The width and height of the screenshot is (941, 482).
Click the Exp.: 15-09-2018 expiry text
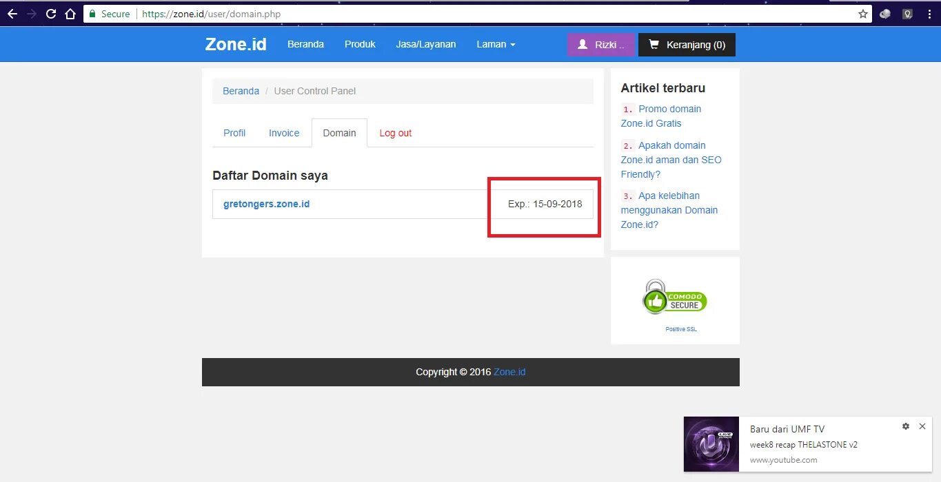click(x=545, y=204)
